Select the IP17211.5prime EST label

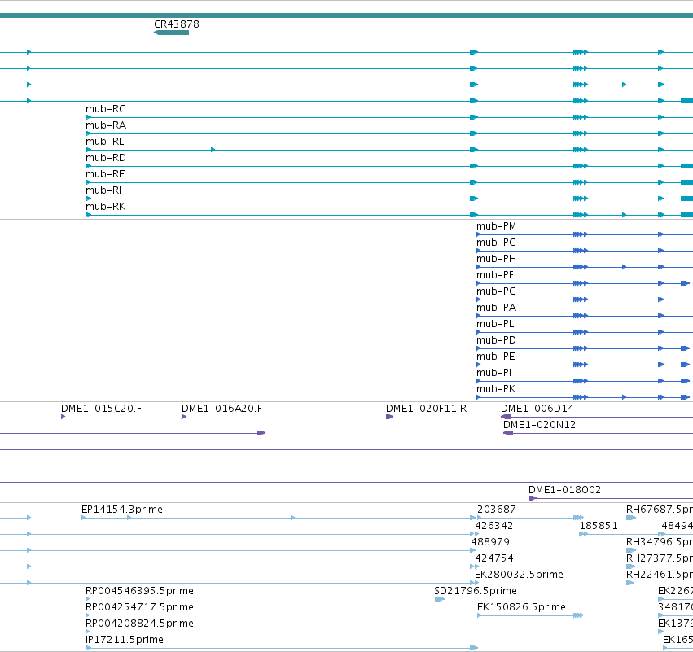pos(125,640)
